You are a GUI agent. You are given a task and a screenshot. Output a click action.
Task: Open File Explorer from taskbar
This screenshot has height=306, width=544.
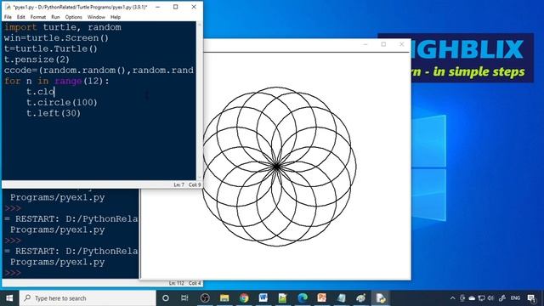pos(224,298)
